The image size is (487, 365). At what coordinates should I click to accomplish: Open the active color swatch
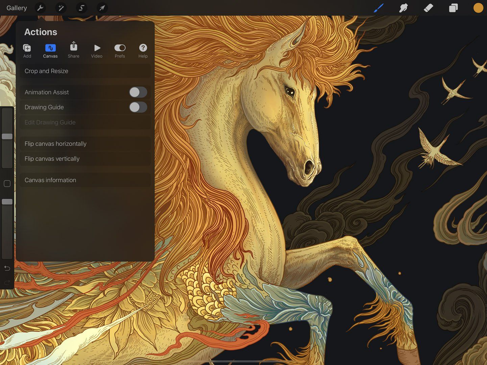coord(478,8)
